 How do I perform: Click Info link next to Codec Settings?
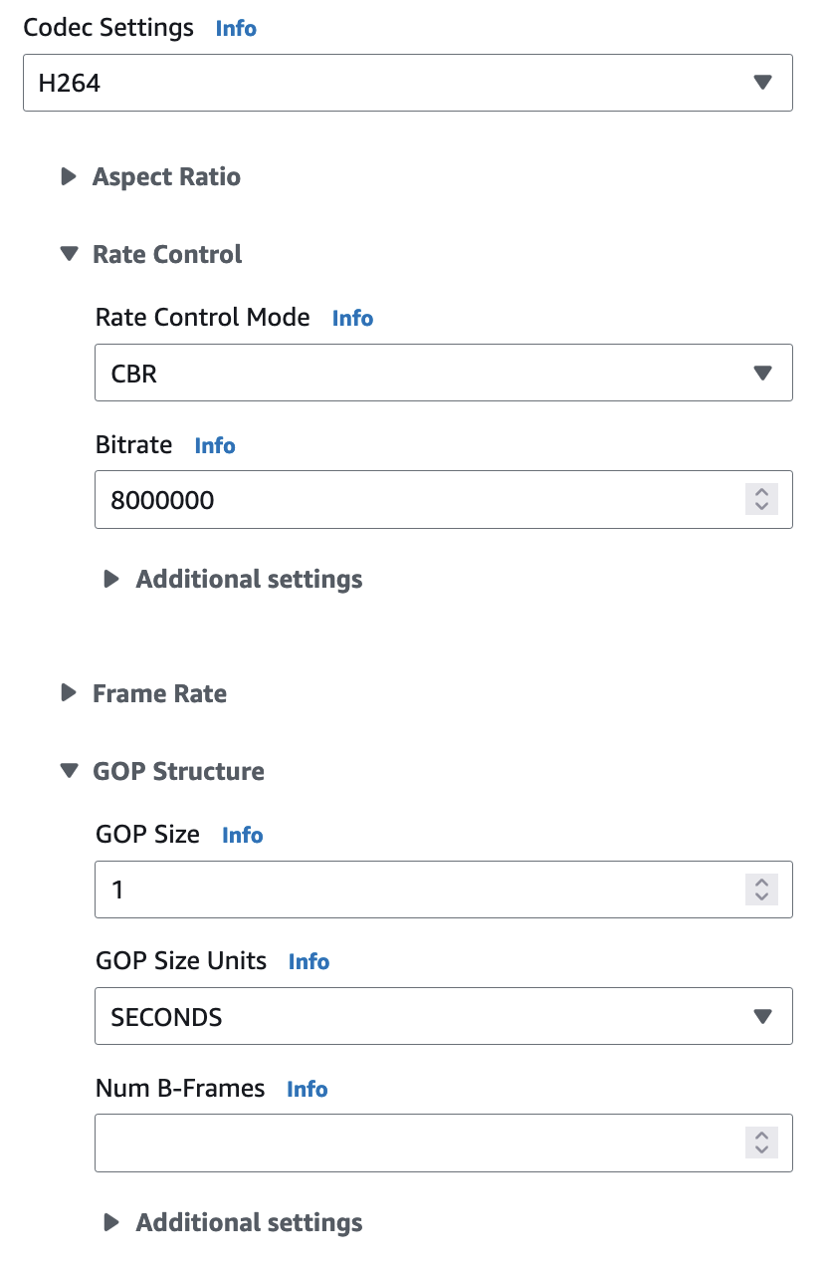[x=236, y=29]
